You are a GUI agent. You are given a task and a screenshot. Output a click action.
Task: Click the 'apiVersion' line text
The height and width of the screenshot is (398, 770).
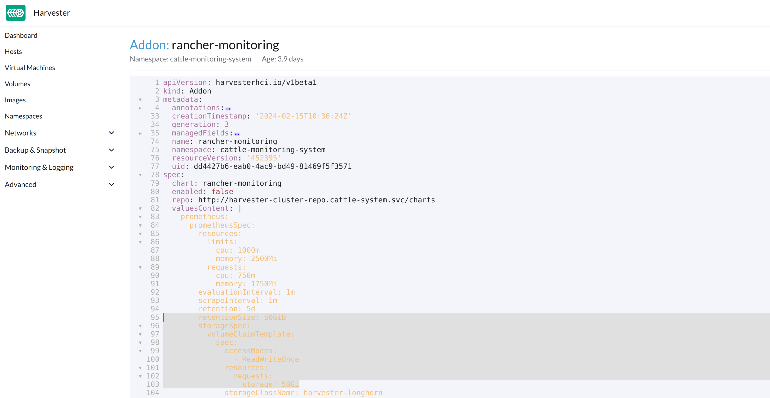pos(240,83)
